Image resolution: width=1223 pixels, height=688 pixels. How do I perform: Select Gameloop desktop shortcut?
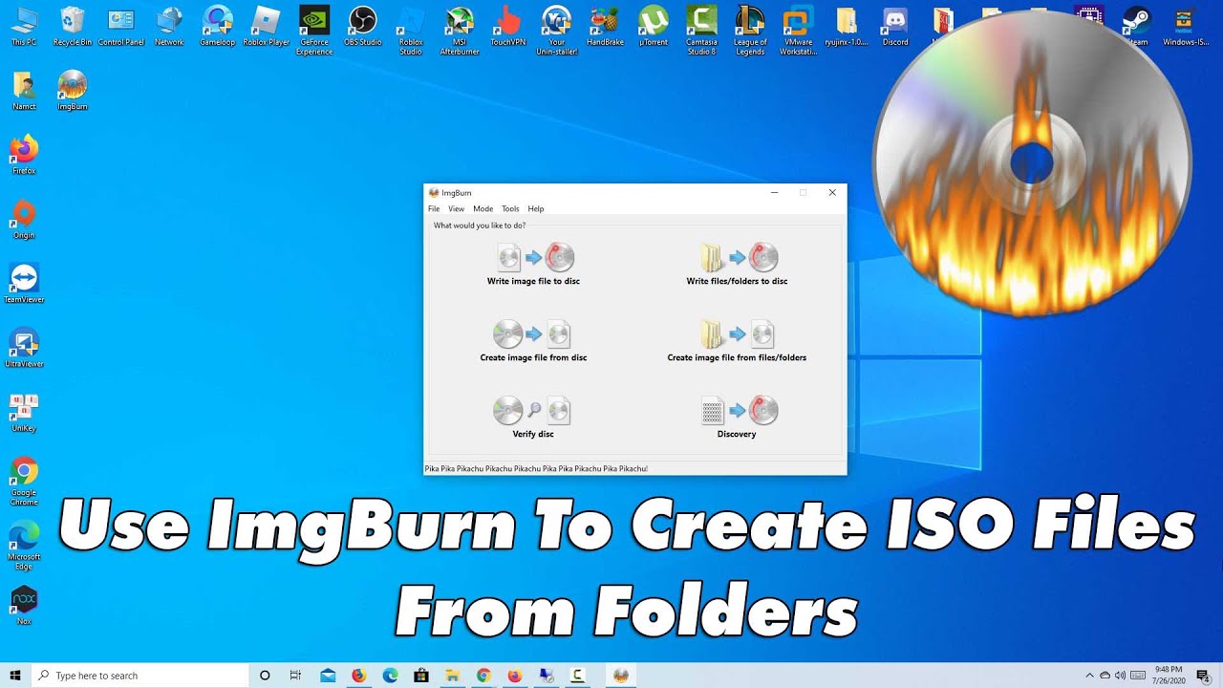coord(218,26)
